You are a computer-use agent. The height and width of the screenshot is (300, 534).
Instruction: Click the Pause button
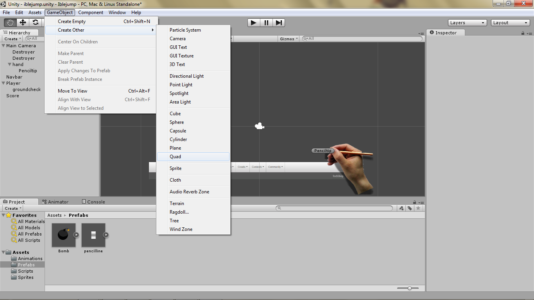pyautogui.click(x=266, y=23)
